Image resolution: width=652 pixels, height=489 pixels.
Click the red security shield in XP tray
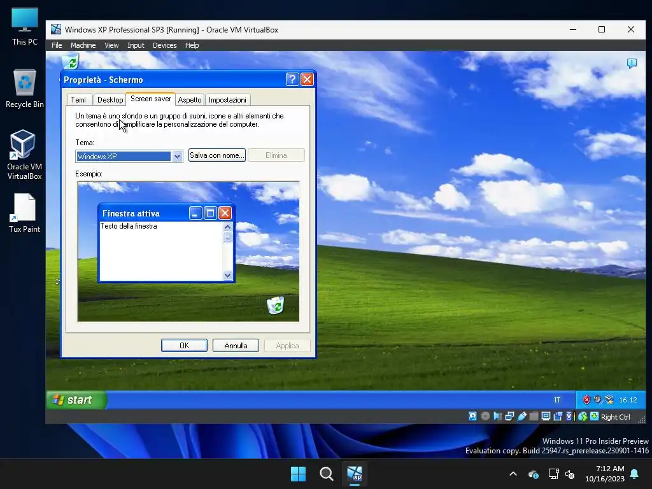tap(586, 400)
